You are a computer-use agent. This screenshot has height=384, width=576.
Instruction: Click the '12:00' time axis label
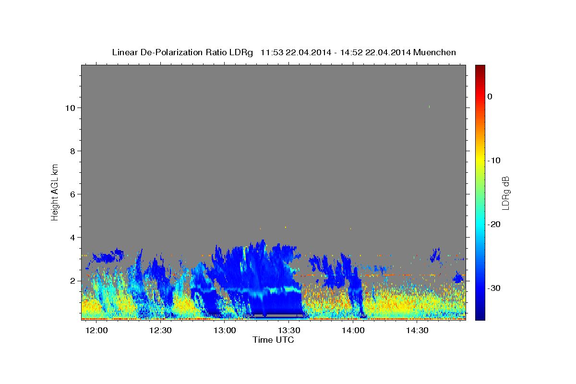coord(97,331)
